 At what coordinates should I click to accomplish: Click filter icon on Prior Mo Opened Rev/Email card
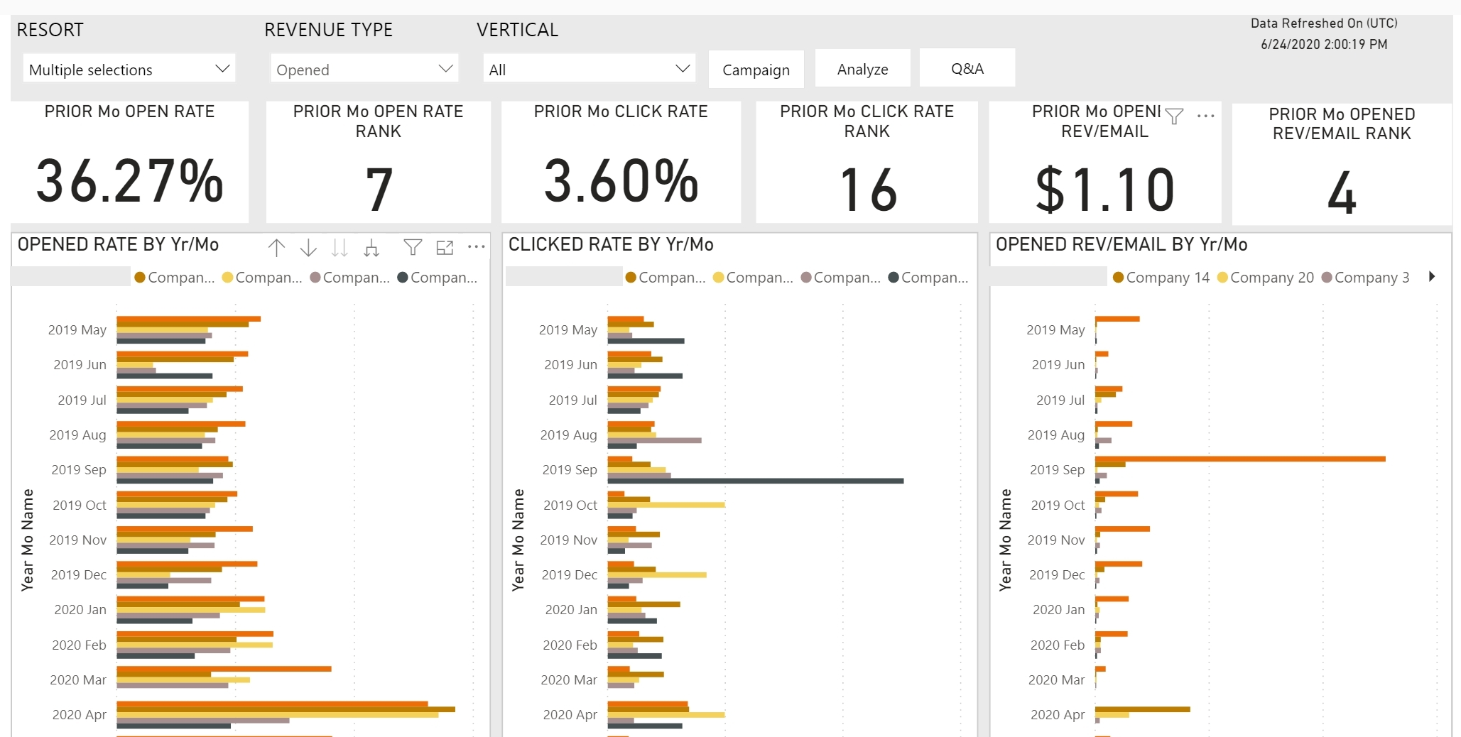(x=1175, y=116)
